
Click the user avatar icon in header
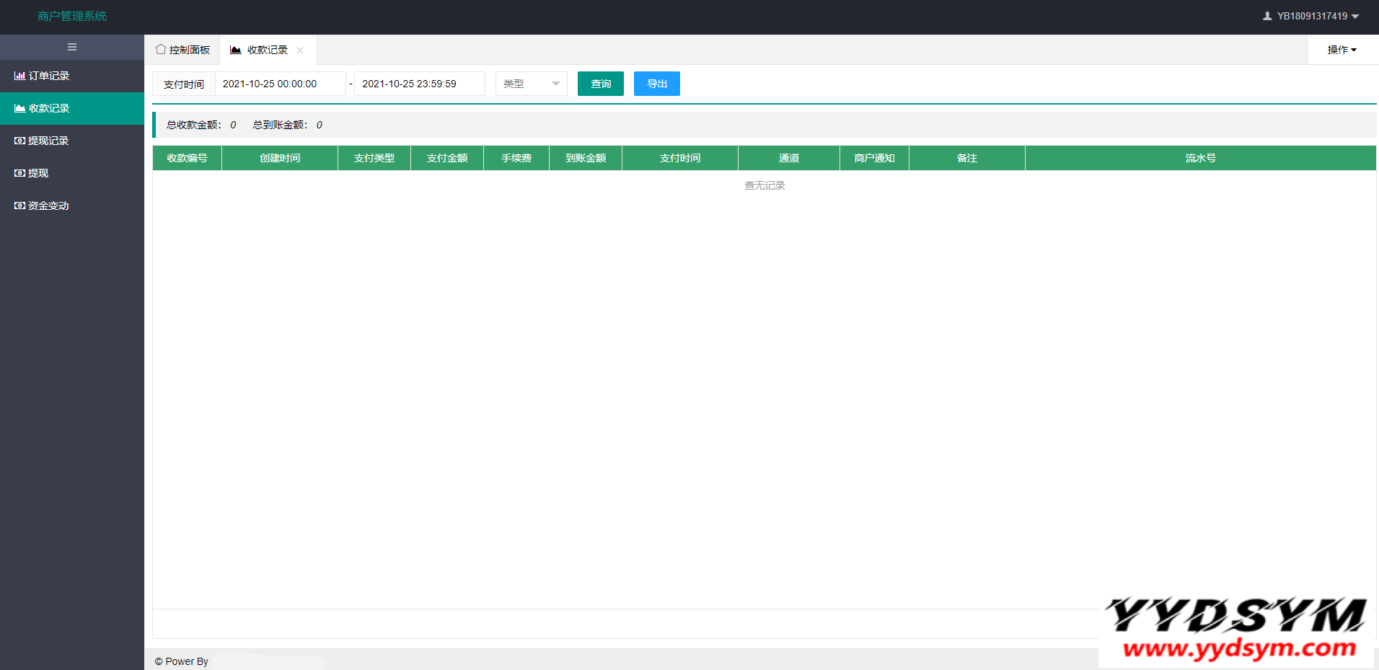pyautogui.click(x=1267, y=16)
